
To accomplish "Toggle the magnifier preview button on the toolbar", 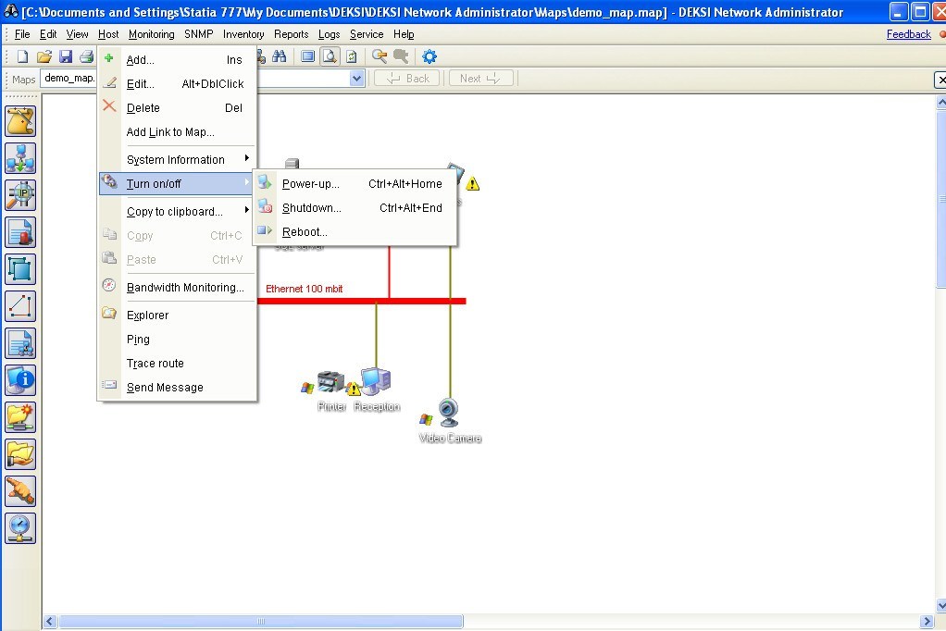I will tap(330, 56).
